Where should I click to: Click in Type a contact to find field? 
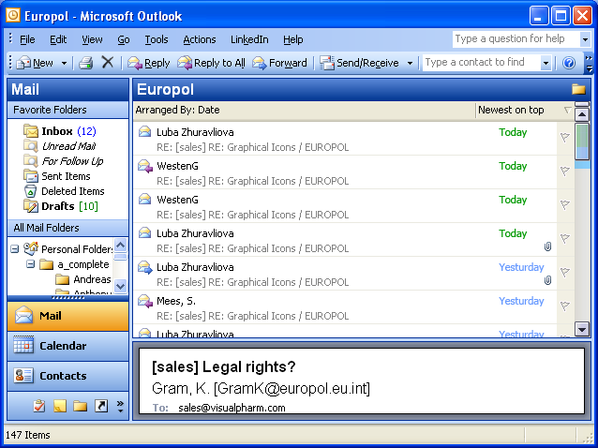click(481, 62)
